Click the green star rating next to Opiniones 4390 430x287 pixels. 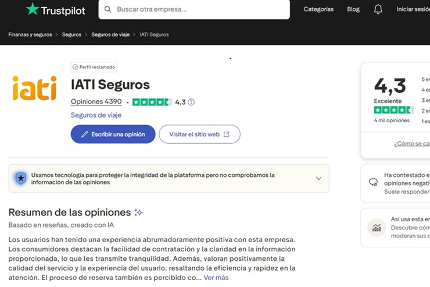coord(152,102)
